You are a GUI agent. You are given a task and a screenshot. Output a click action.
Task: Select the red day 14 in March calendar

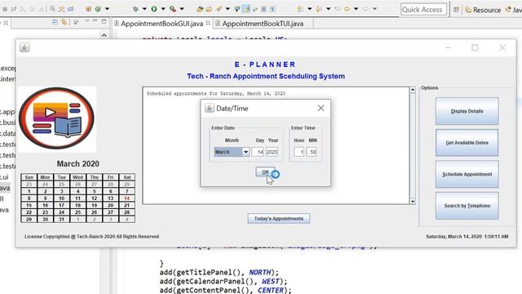click(x=127, y=198)
